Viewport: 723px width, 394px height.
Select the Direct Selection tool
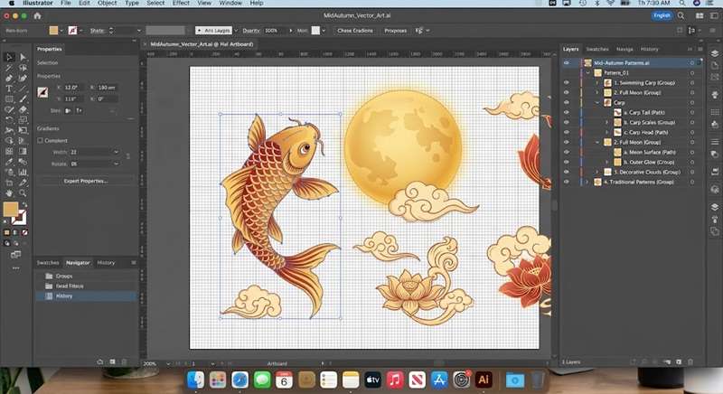[x=23, y=57]
